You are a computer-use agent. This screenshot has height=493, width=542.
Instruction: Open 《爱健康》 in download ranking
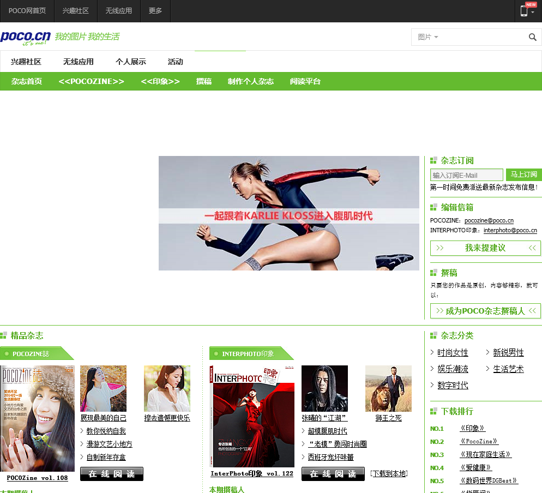[x=476, y=467]
